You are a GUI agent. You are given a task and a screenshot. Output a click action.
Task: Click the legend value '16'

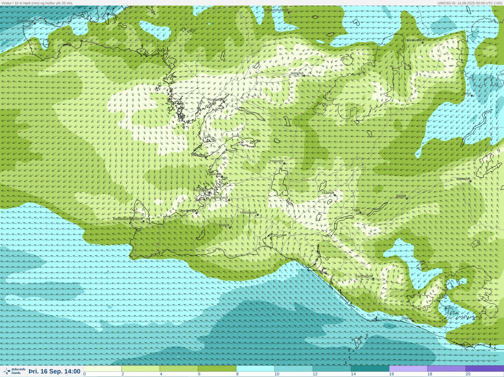(391, 374)
